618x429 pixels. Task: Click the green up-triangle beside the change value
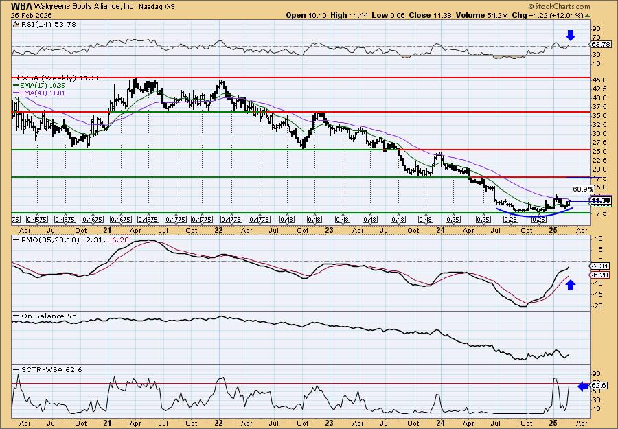tap(587, 16)
